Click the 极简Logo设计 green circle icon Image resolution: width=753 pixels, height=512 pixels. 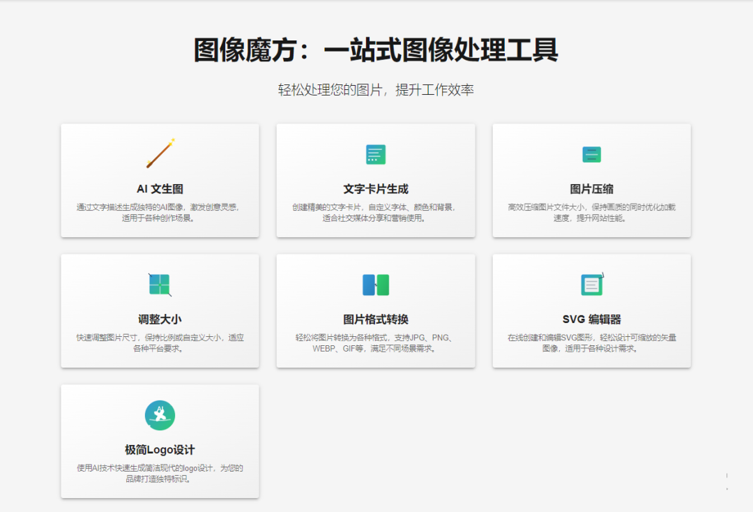pyautogui.click(x=159, y=414)
